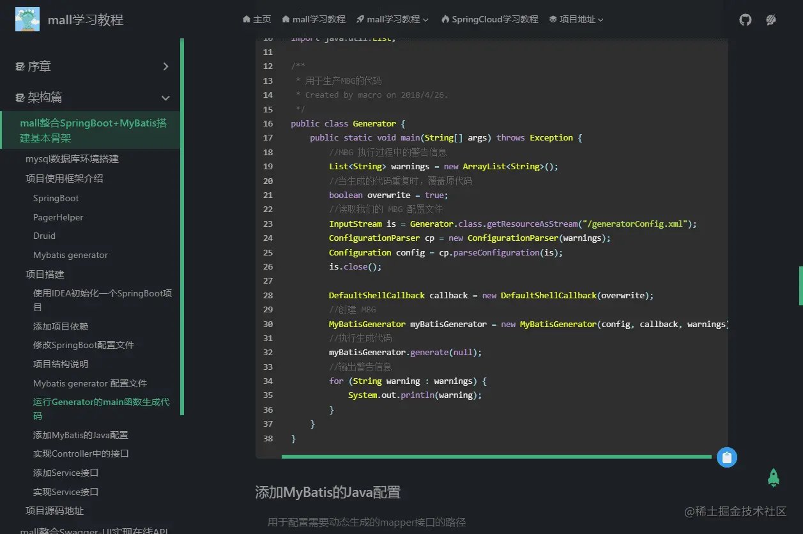The image size is (803, 534).
Task: Open the GitHub repository icon
Action: [x=746, y=20]
